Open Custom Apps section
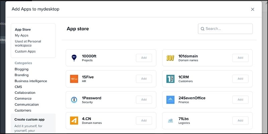The image size is (268, 134). (25, 52)
